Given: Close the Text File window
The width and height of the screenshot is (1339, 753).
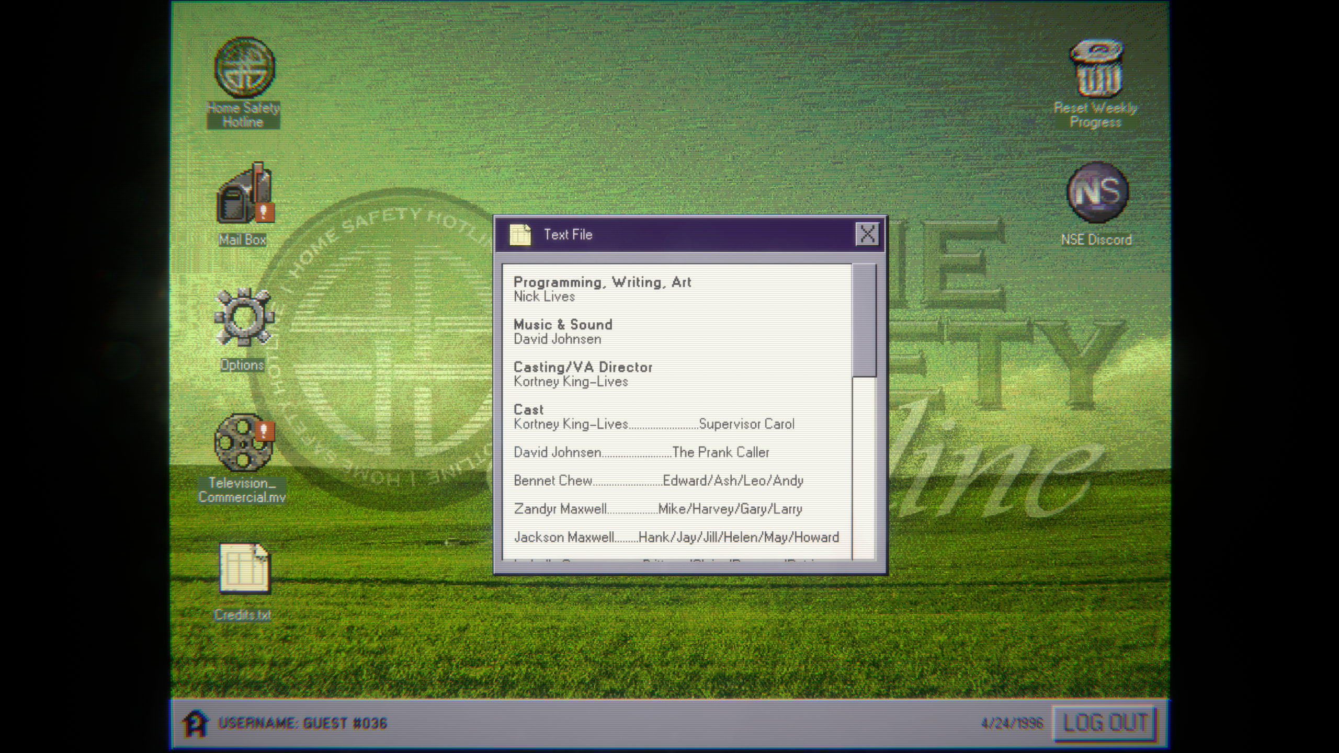Looking at the screenshot, I should pyautogui.click(x=867, y=234).
